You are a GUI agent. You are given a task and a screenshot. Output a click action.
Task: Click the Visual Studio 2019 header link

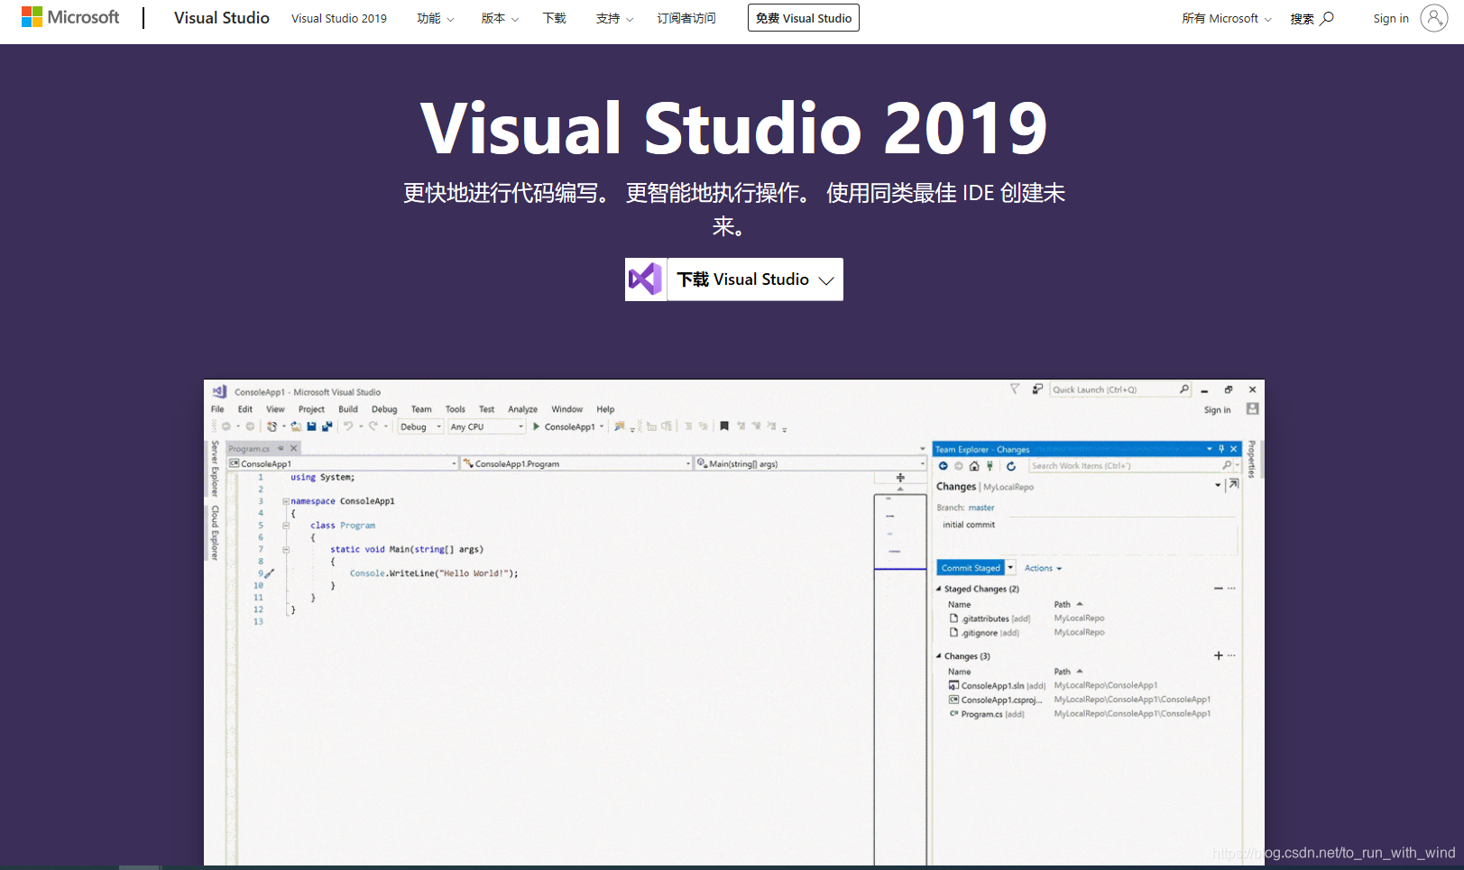pyautogui.click(x=339, y=18)
